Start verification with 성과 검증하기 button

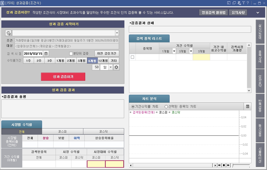pos(63,77)
